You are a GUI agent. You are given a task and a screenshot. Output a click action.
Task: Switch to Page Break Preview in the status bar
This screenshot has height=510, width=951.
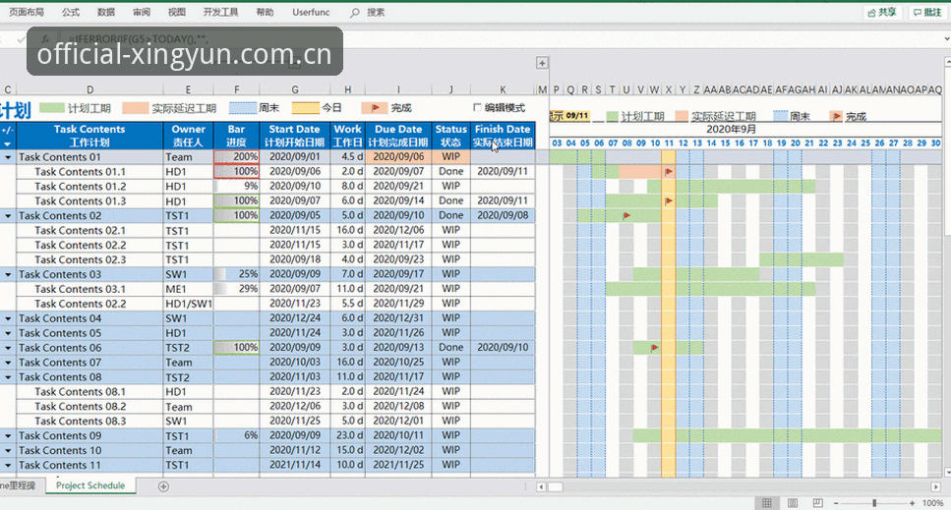click(817, 503)
